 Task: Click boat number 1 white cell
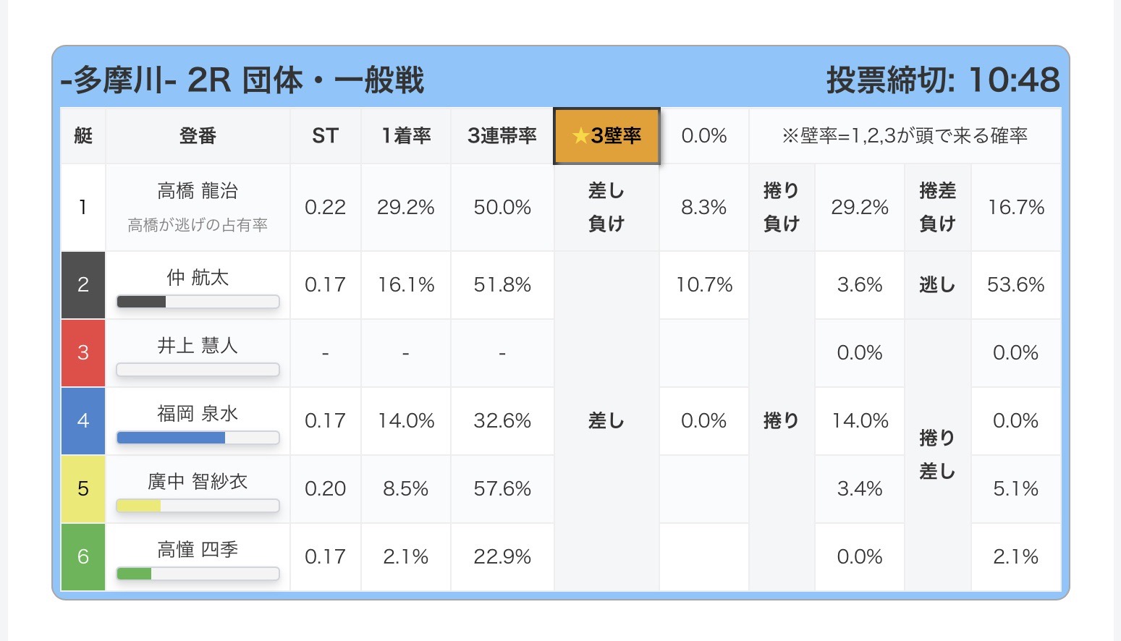coord(83,208)
